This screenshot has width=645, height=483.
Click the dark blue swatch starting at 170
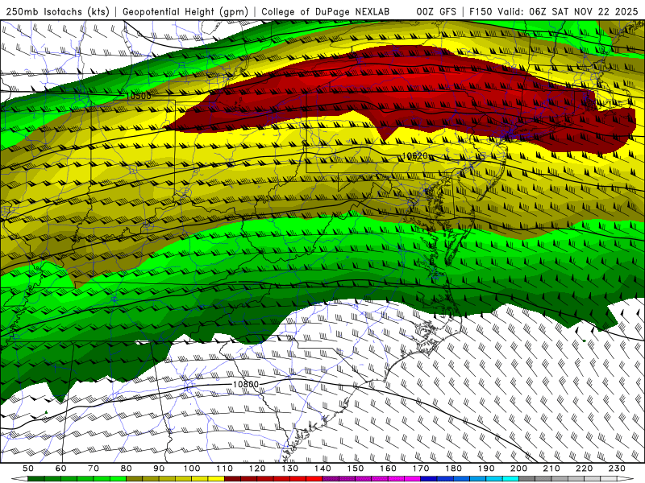429,479
